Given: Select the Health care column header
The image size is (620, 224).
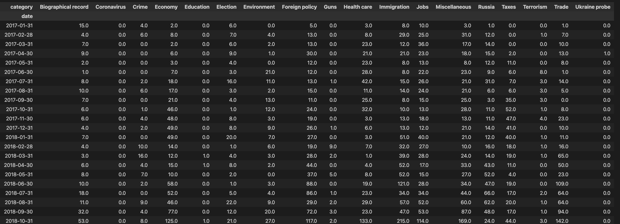Looking at the screenshot, I should (358, 7).
